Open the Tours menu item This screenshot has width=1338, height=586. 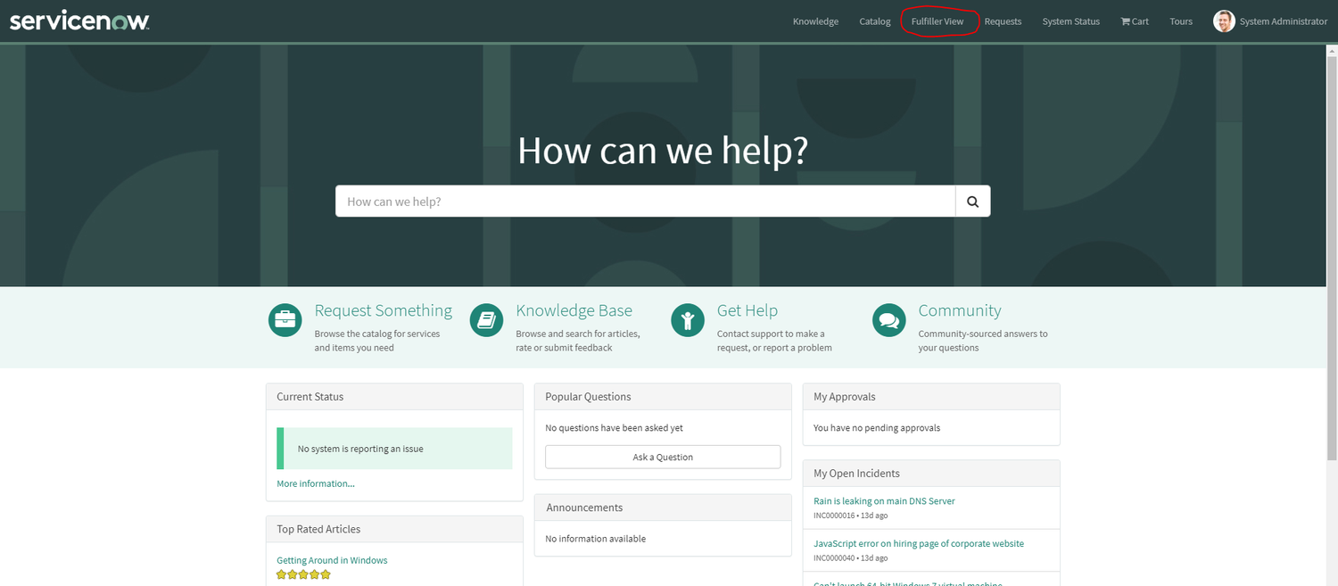pos(1180,21)
